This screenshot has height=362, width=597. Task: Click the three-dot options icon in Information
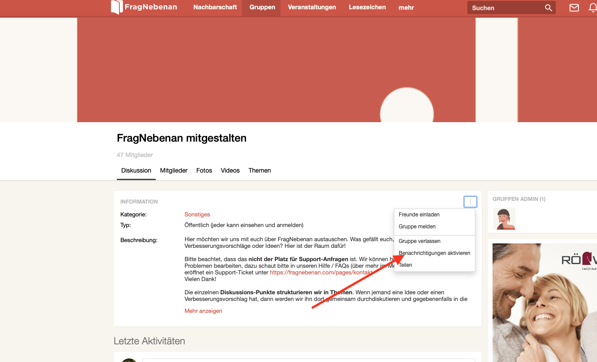click(470, 202)
